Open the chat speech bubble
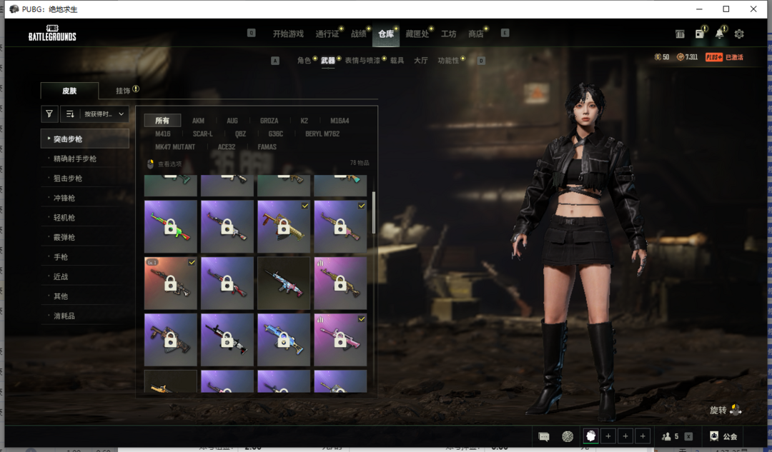The width and height of the screenshot is (772, 452). coord(543,436)
